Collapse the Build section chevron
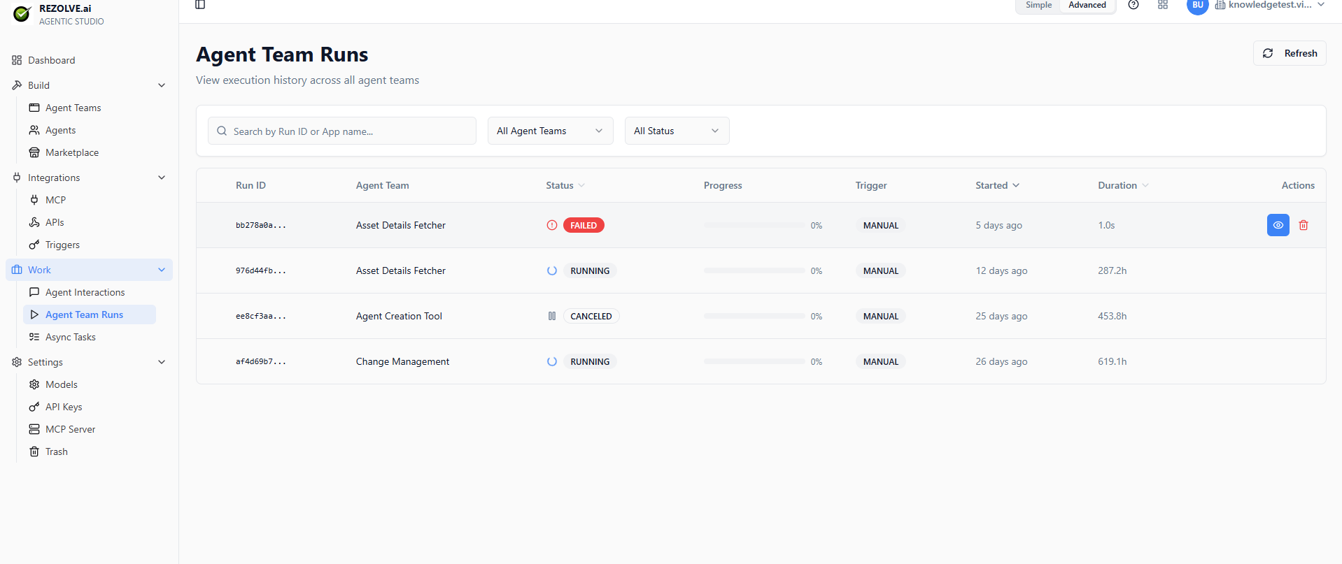The image size is (1342, 564). pyautogui.click(x=162, y=85)
